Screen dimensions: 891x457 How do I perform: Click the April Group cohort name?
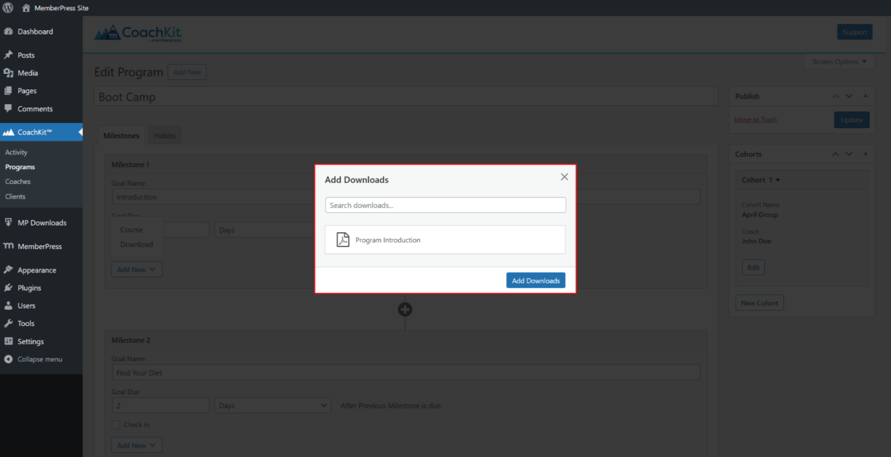(x=760, y=215)
